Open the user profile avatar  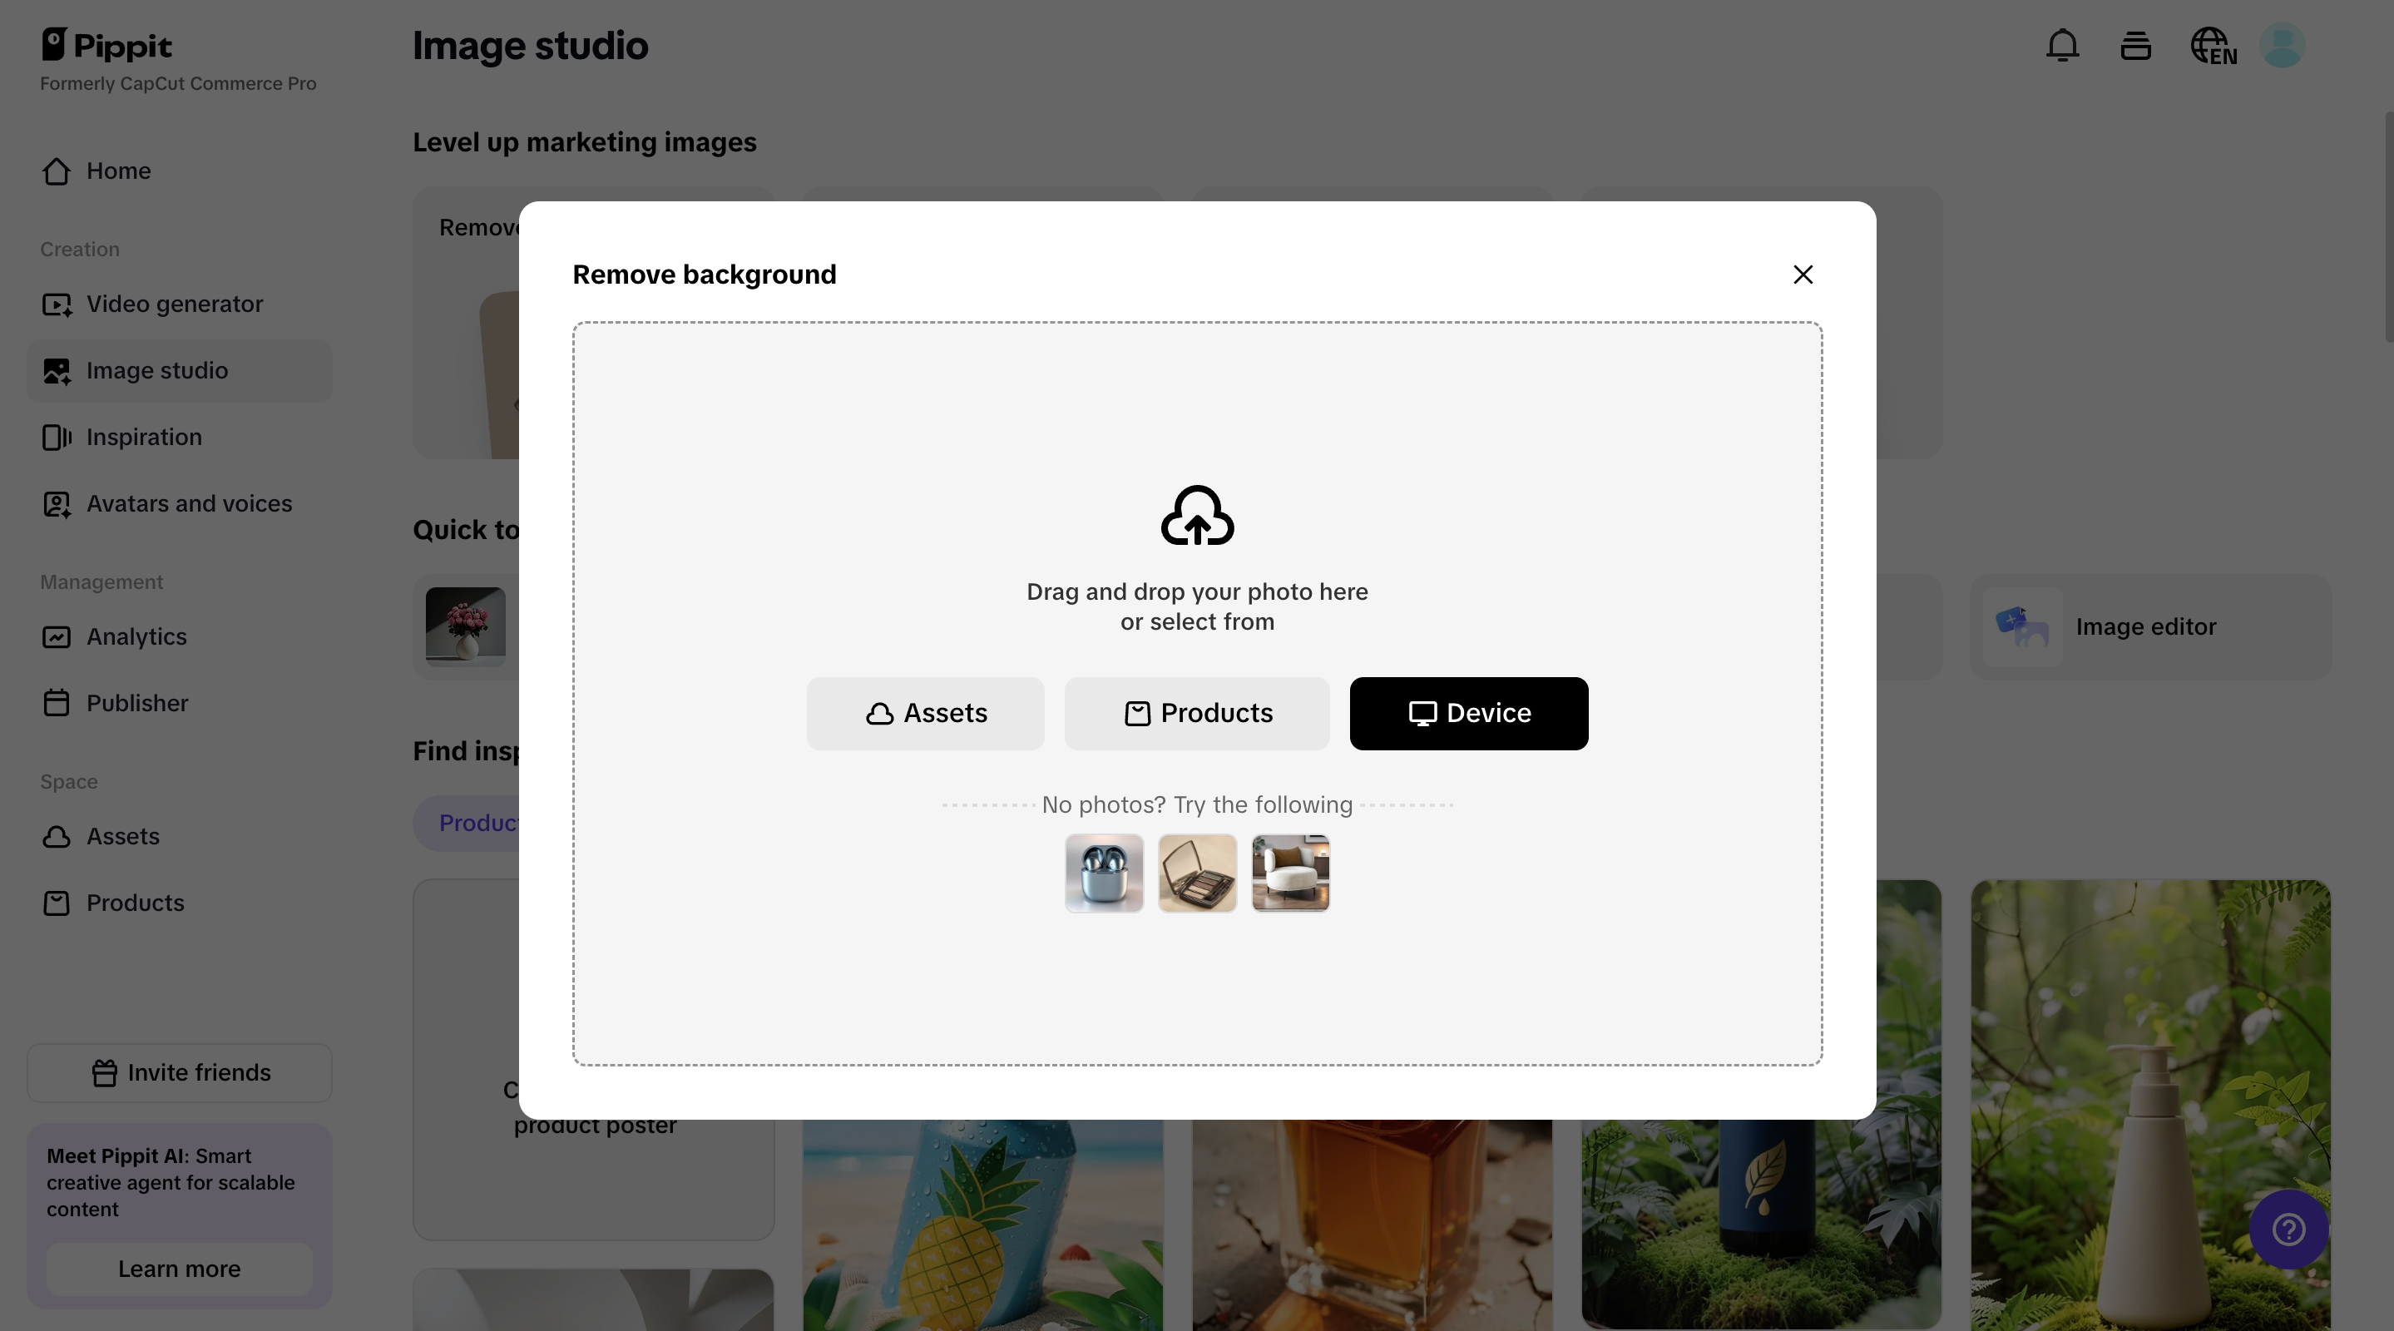click(x=2282, y=46)
